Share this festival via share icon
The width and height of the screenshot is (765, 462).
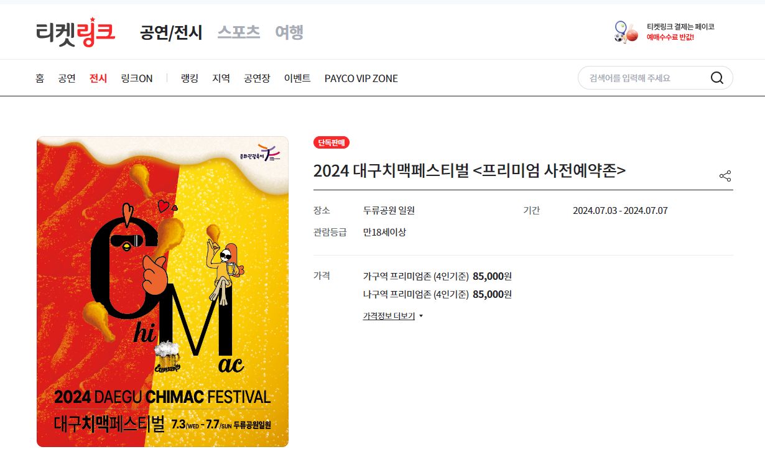(x=725, y=176)
